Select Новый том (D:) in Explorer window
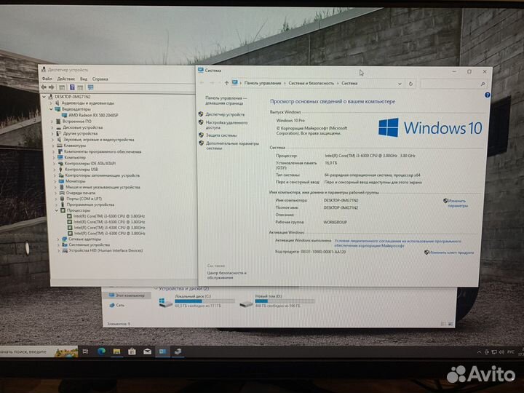Image resolution: width=524 pixels, height=393 pixels. pos(277,301)
